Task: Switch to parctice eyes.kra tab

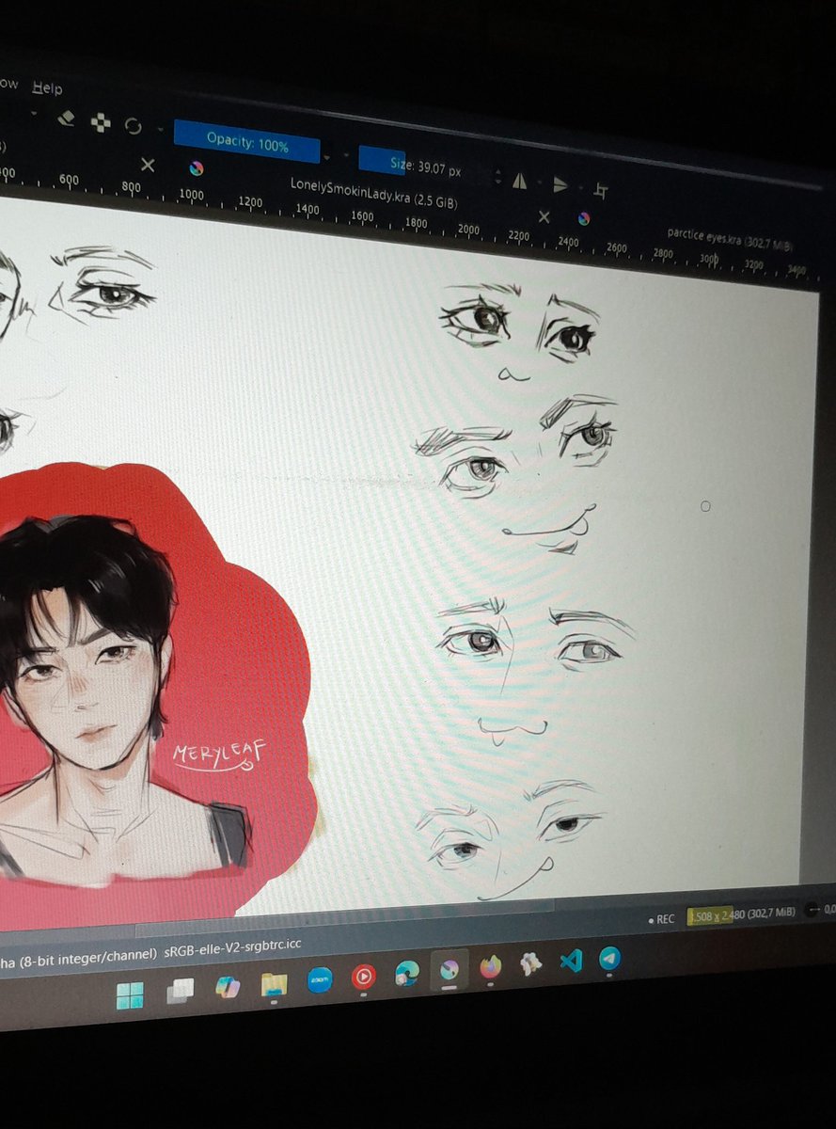Action: point(730,239)
